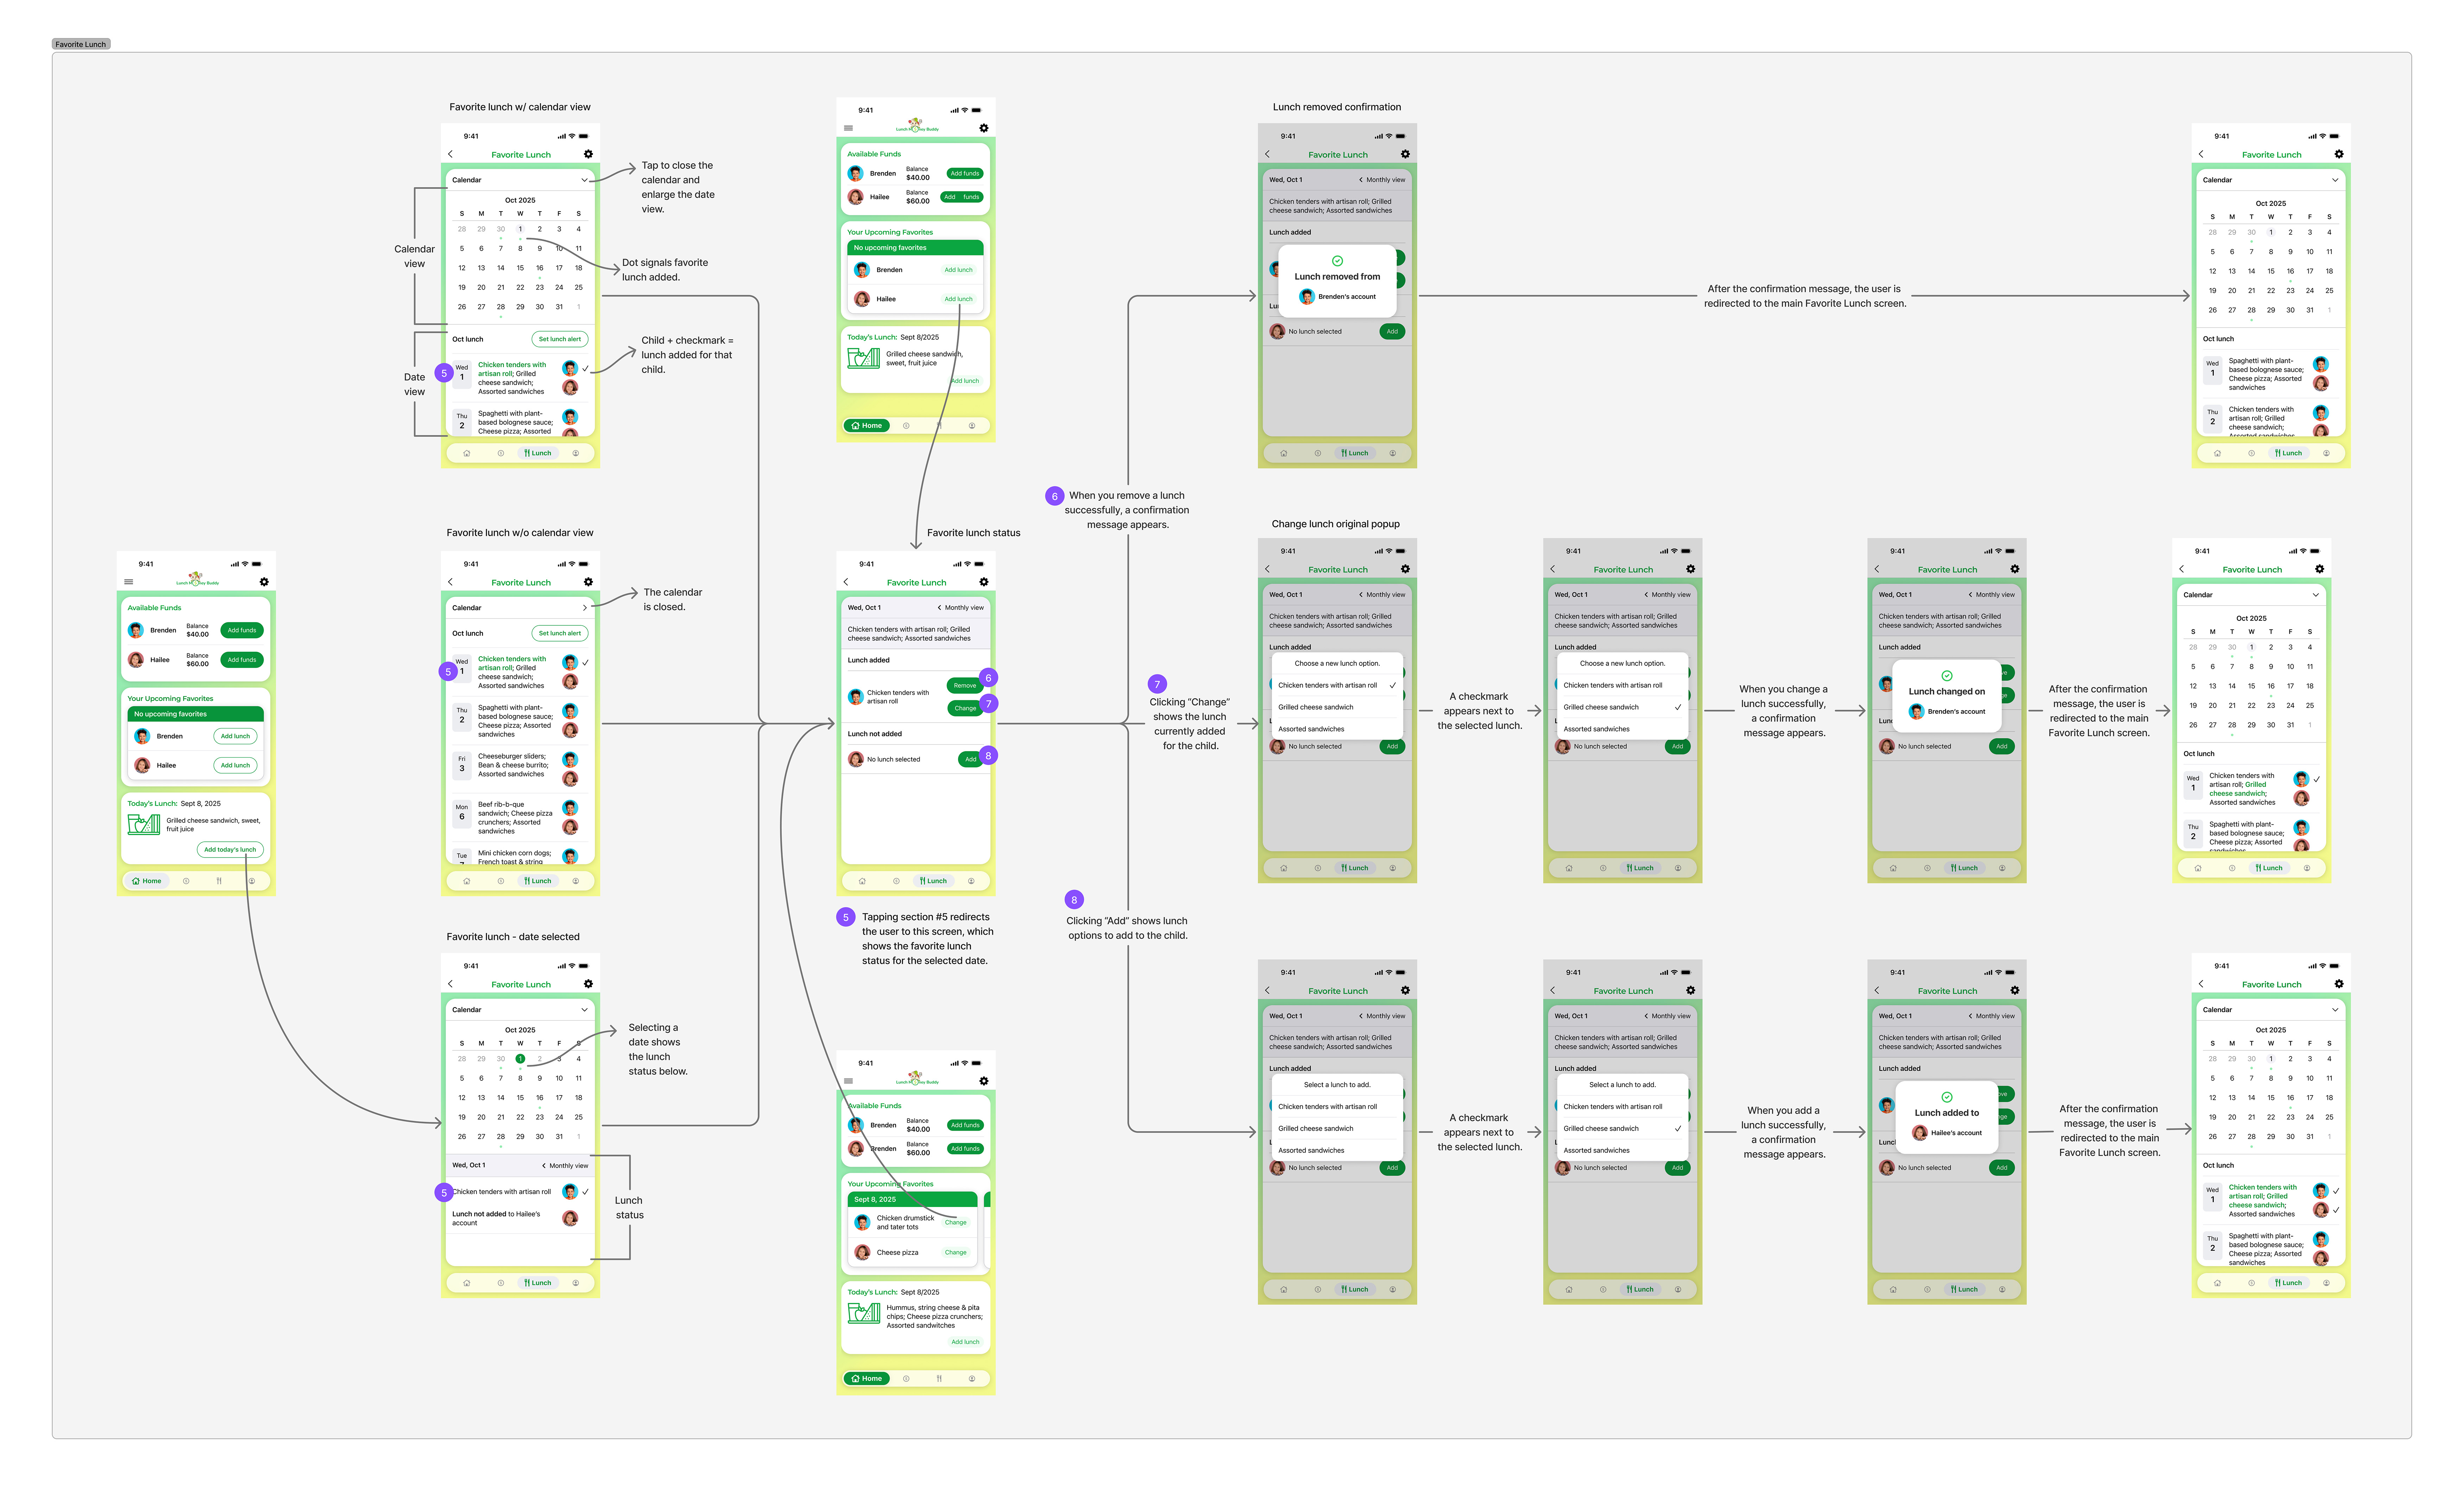This screenshot has width=2464, height=1491.
Task: Select Home tab on home screen listing Cheese pizza
Action: 867,1378
